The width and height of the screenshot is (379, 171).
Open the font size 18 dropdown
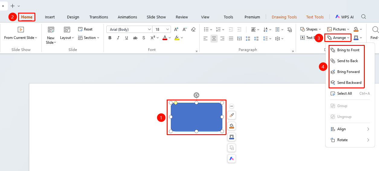tap(168, 30)
